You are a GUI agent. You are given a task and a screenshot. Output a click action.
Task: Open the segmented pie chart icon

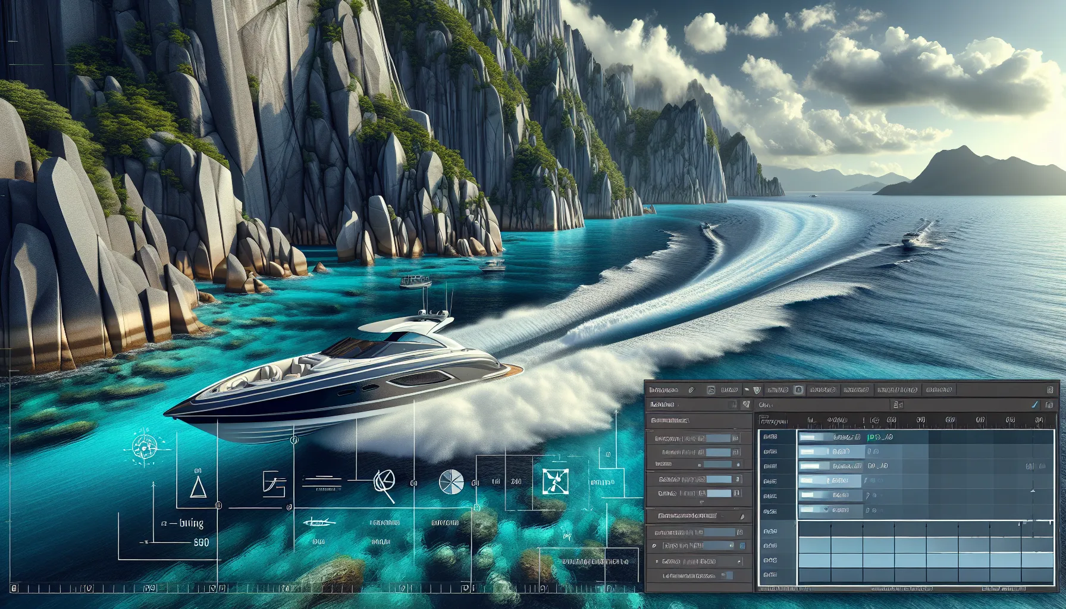tap(451, 482)
